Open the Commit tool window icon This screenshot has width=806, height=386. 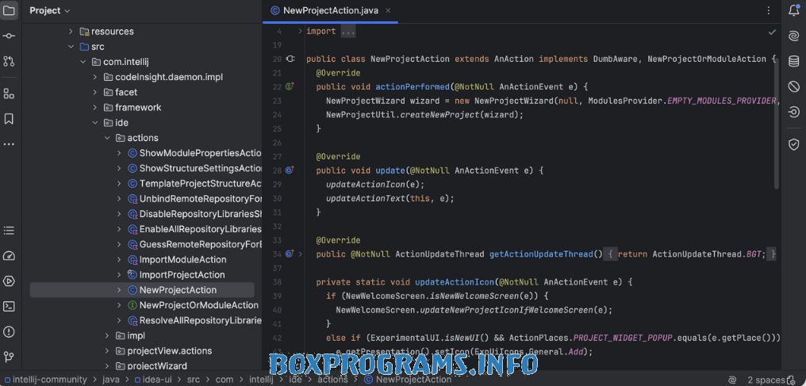(9, 36)
